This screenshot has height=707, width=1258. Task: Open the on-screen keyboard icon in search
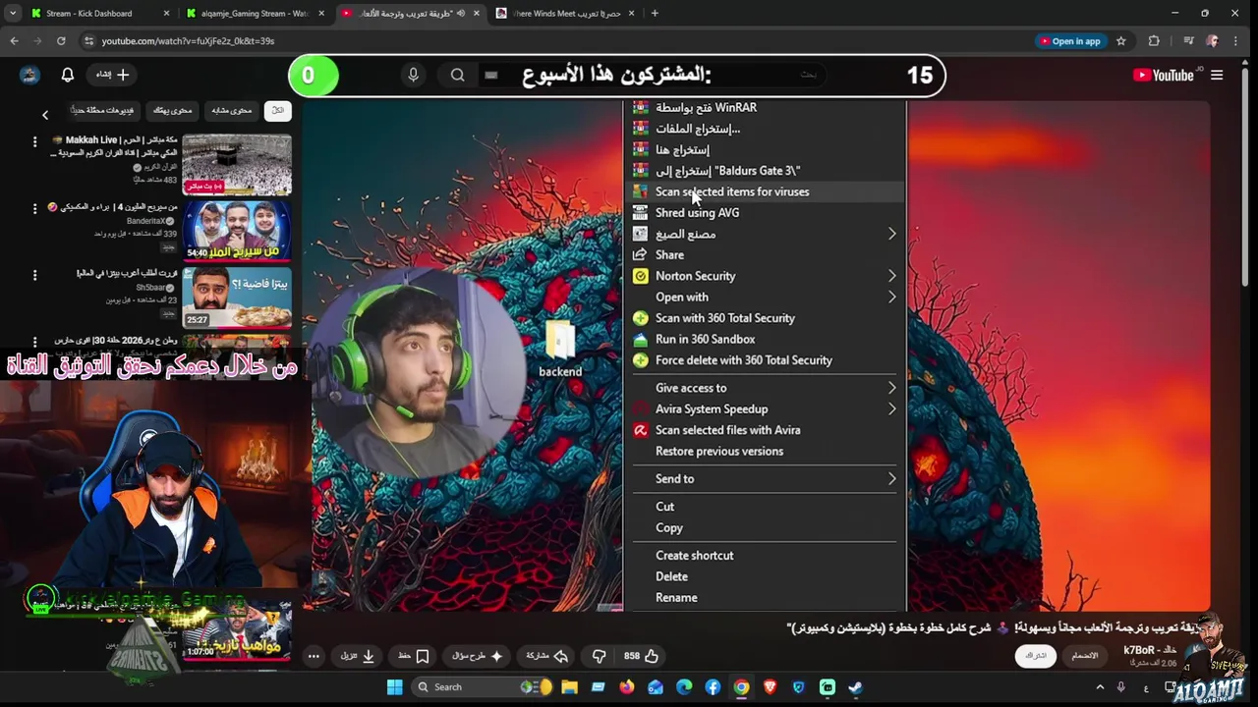click(491, 75)
